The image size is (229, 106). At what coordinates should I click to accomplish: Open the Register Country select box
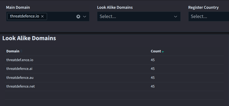pos(208,16)
